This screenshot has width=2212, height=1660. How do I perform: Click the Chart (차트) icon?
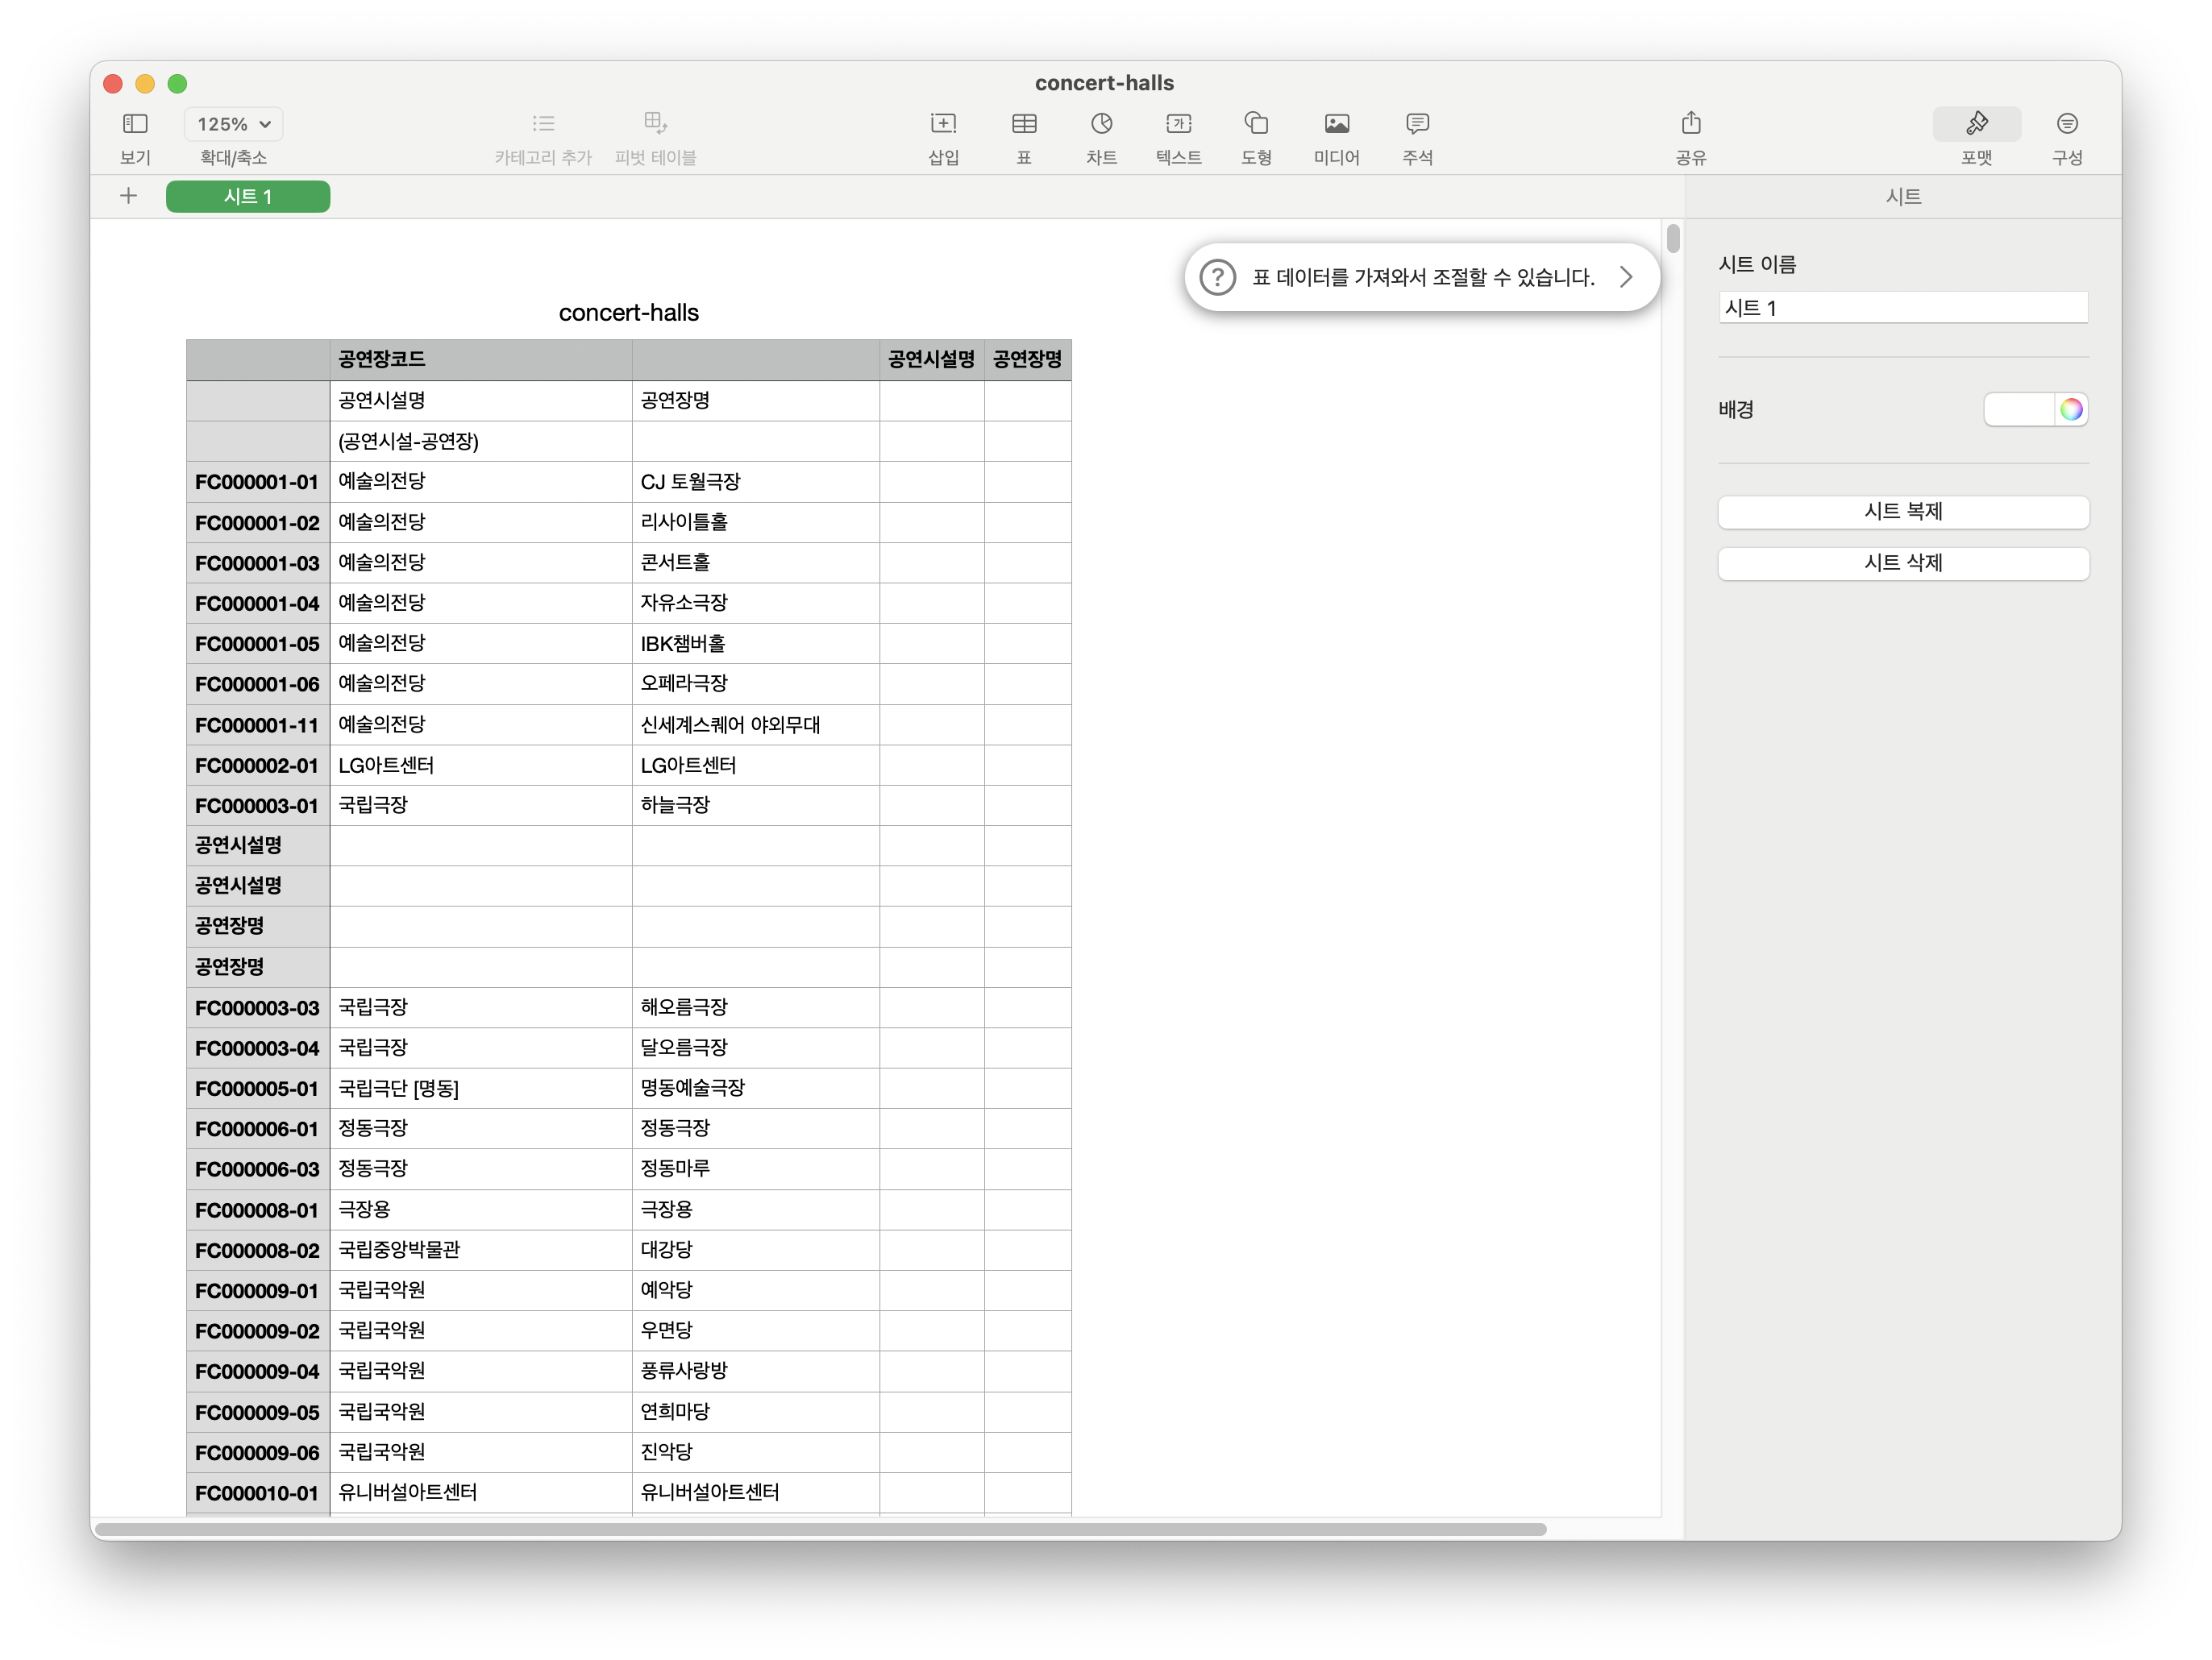coord(1101,124)
